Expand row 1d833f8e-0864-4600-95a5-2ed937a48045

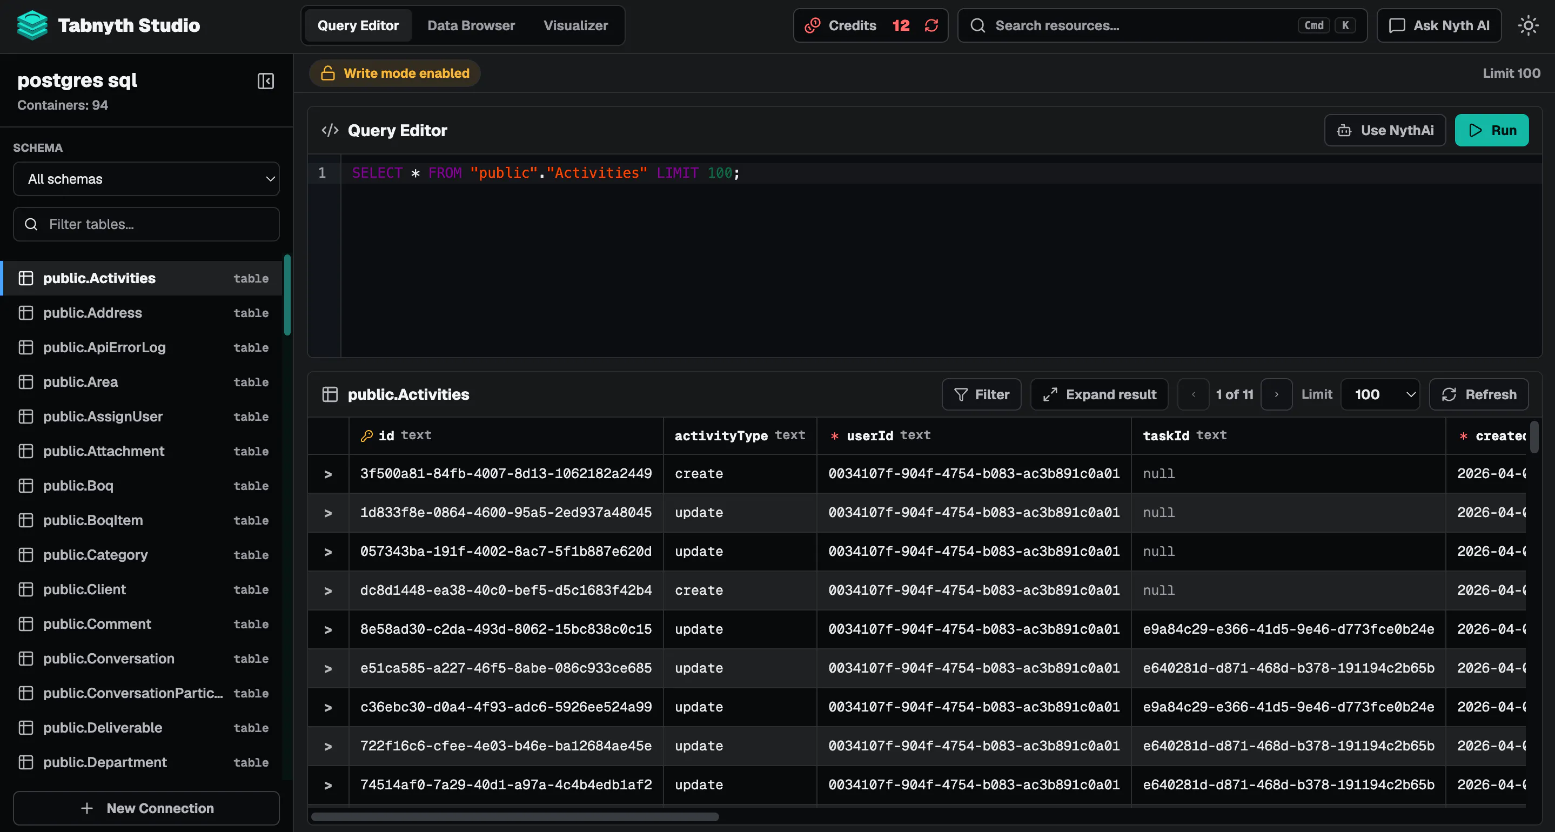(328, 513)
